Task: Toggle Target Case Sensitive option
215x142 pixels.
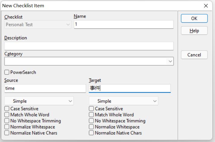Action: coord(91,109)
